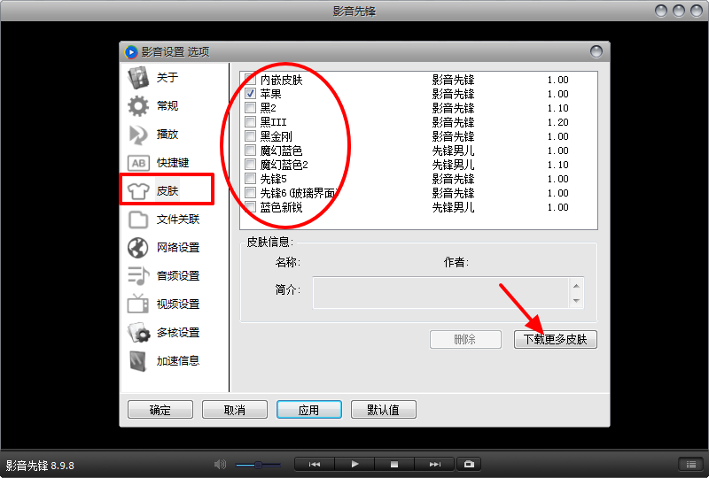The width and height of the screenshot is (709, 478).
Task: Toggle the playlist panel icon
Action: (x=691, y=465)
